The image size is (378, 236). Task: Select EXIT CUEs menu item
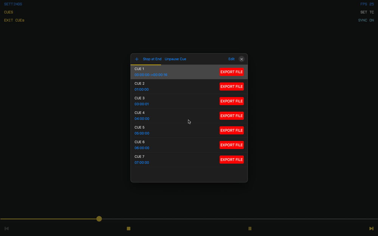click(x=14, y=20)
